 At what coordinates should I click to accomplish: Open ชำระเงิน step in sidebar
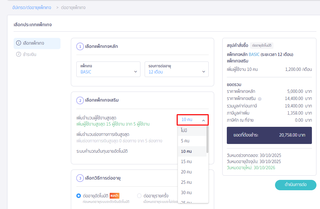point(29,54)
